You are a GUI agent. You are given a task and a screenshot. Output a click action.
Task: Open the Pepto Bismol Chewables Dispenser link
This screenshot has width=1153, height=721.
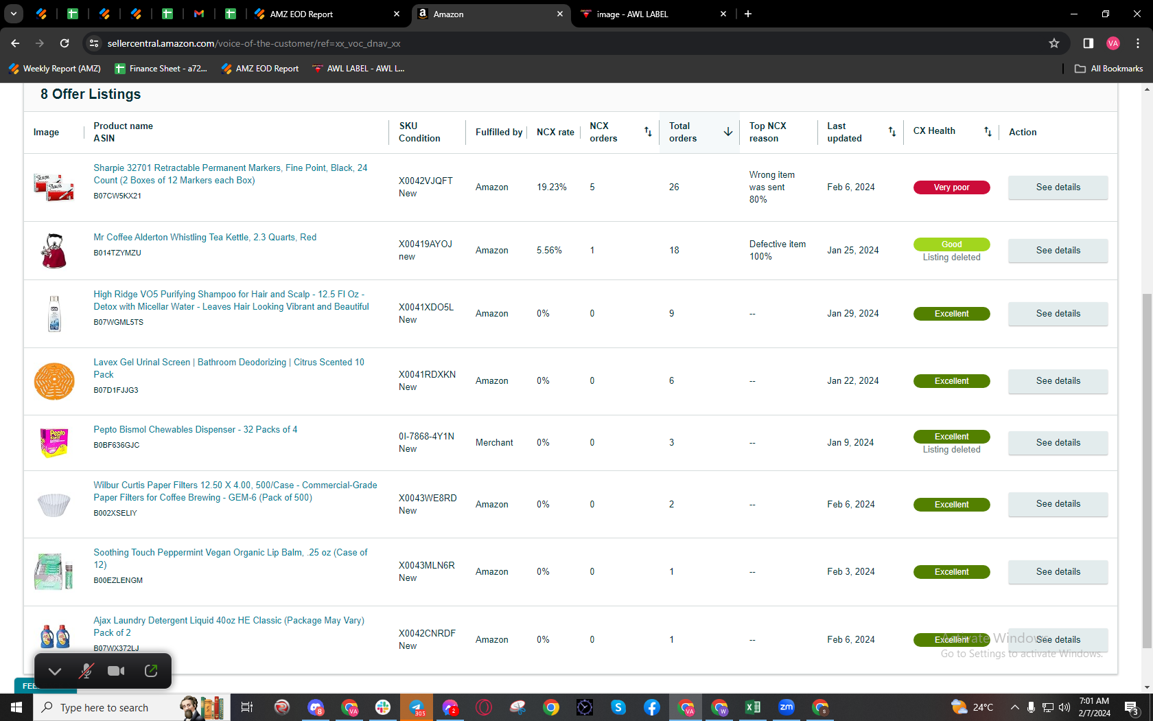[196, 429]
